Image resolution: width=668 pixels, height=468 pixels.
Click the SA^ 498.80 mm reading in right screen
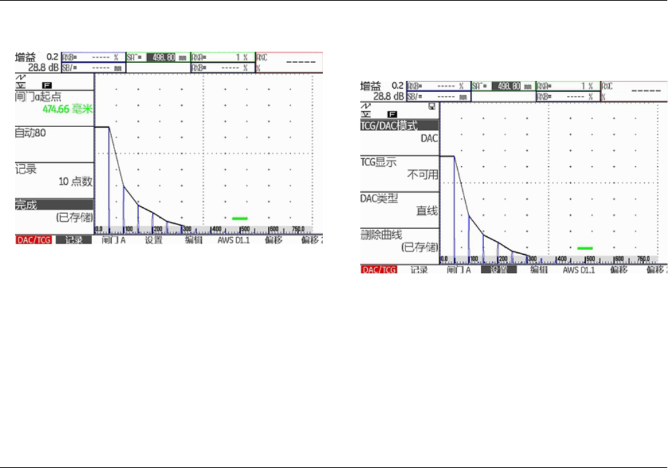[503, 86]
